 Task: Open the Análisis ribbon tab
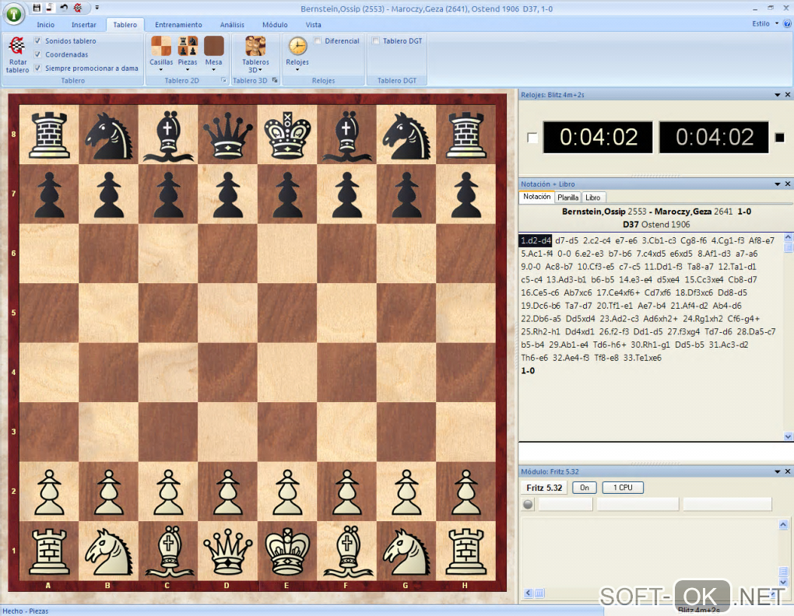point(232,25)
